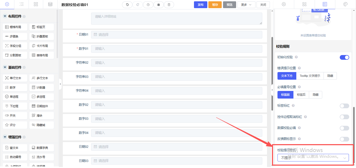Open the gear settings panel tab

pos(284,4)
